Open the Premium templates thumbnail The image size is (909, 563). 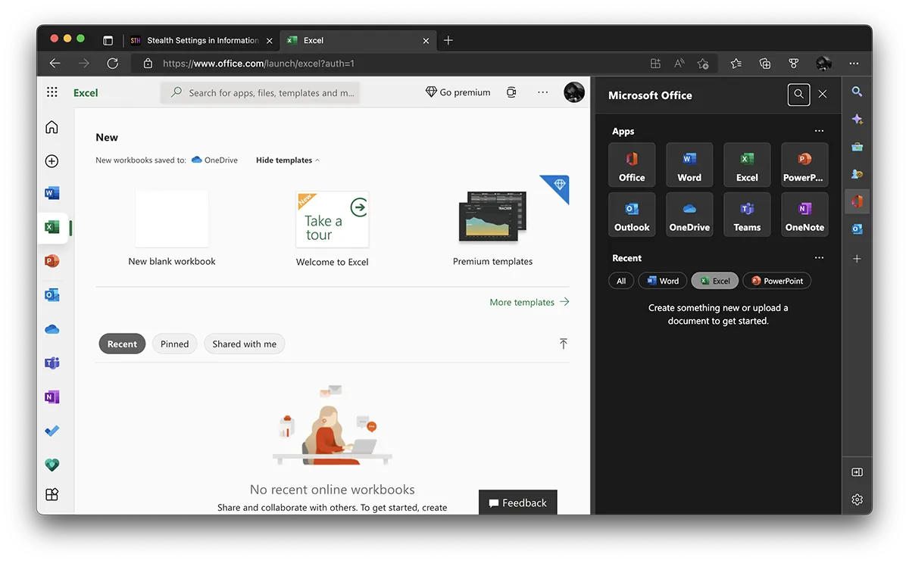(x=492, y=219)
